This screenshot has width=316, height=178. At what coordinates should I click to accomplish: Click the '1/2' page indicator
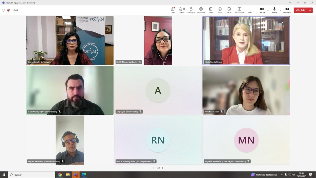click(158, 168)
